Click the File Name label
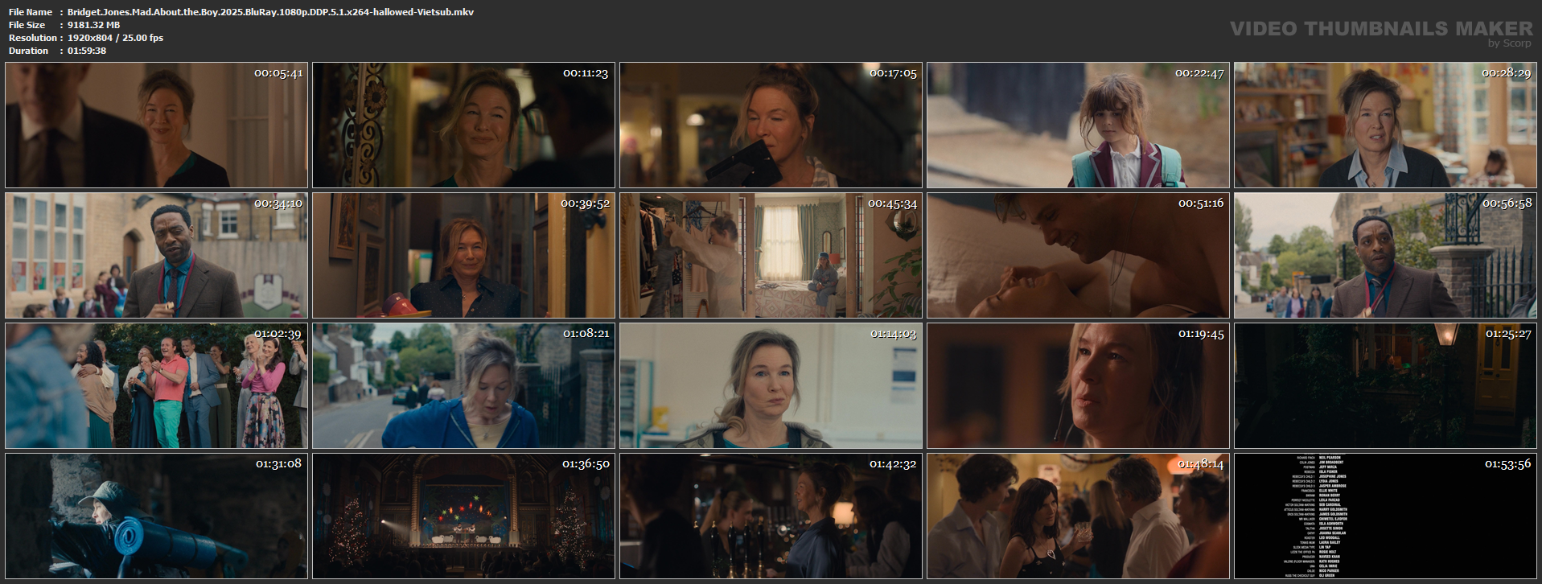 [x=31, y=12]
